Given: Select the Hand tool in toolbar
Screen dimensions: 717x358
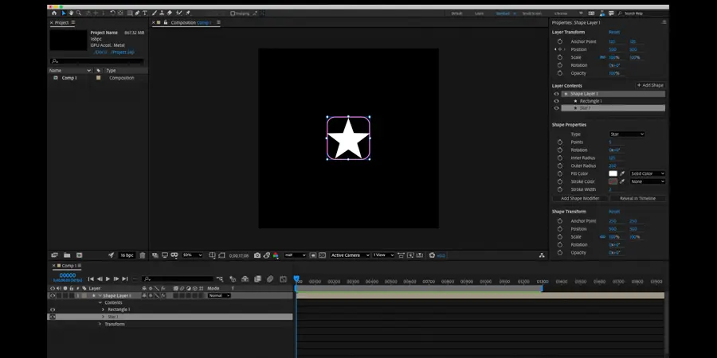Looking at the screenshot, I should [x=71, y=14].
